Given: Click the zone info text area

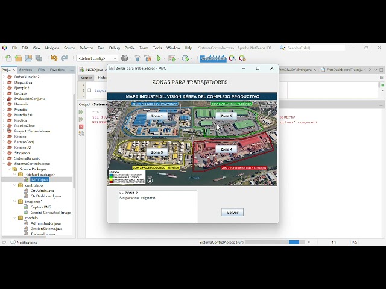Looking at the screenshot, I should [x=158, y=207].
